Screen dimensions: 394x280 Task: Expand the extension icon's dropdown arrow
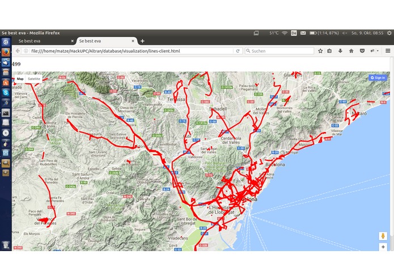point(378,51)
